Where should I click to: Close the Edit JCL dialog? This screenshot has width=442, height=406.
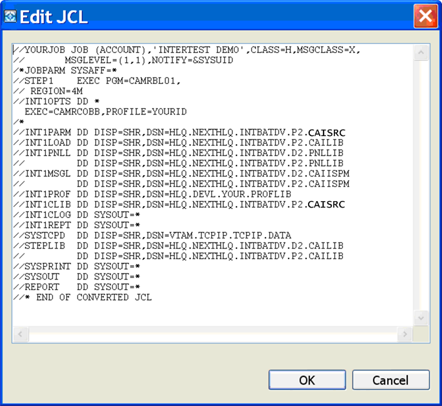point(425,16)
